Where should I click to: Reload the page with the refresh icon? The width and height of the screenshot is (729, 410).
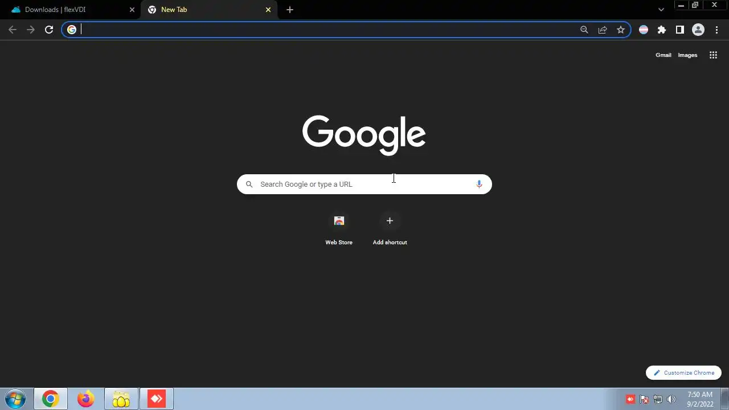[49, 30]
